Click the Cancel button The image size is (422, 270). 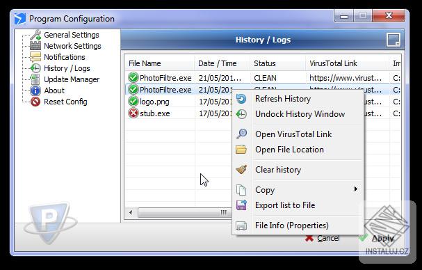pos(322,238)
